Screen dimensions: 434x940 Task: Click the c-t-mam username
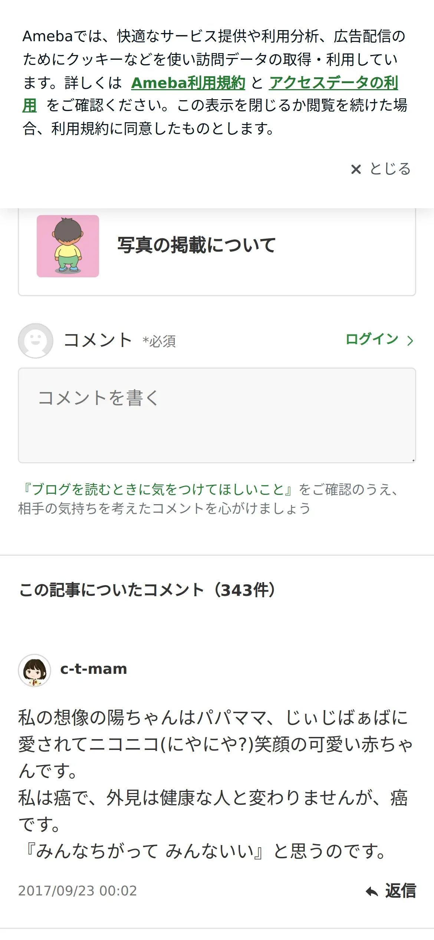click(93, 669)
